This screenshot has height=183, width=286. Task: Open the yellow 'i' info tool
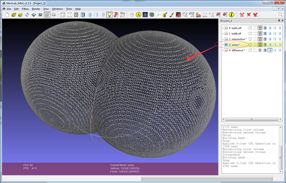tap(231, 15)
